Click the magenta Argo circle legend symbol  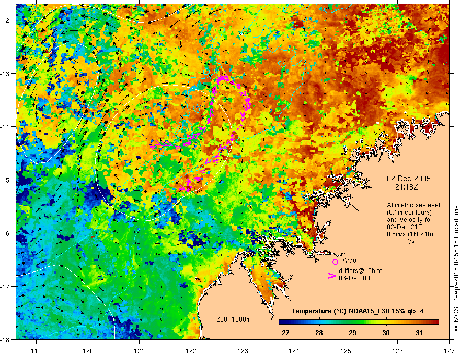point(335,262)
